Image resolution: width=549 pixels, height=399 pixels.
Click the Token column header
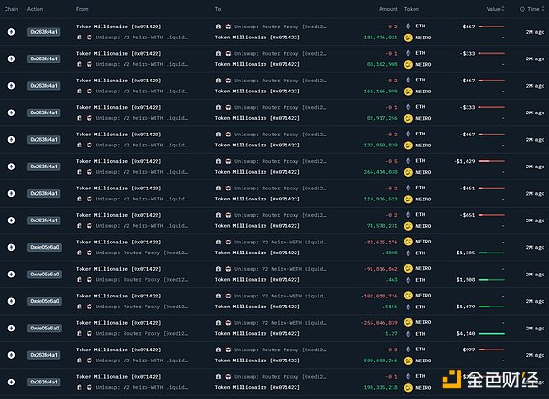click(x=412, y=9)
